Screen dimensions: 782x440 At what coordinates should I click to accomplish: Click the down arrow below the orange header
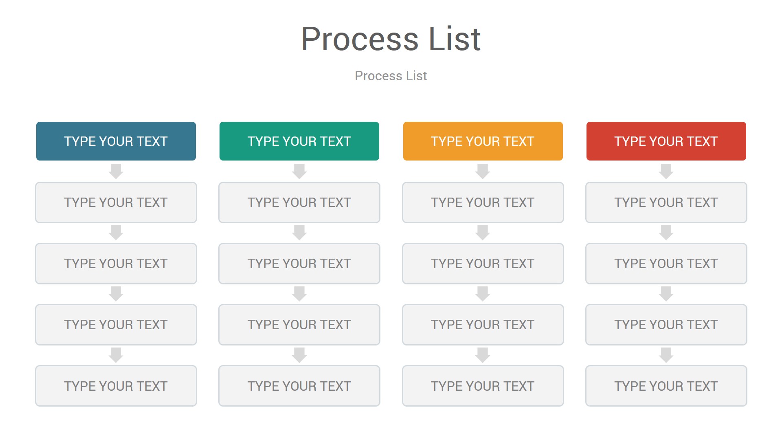coord(483,171)
